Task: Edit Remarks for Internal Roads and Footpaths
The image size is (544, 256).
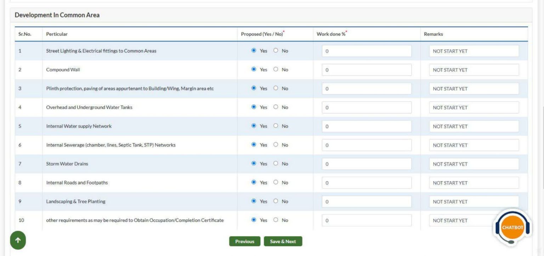Action: click(474, 183)
